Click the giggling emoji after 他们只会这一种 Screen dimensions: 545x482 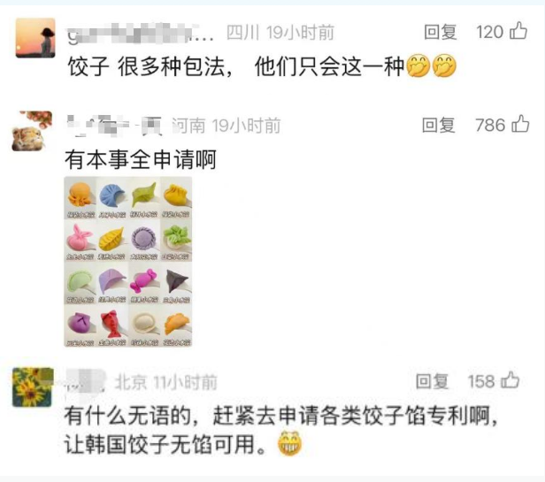[418, 65]
